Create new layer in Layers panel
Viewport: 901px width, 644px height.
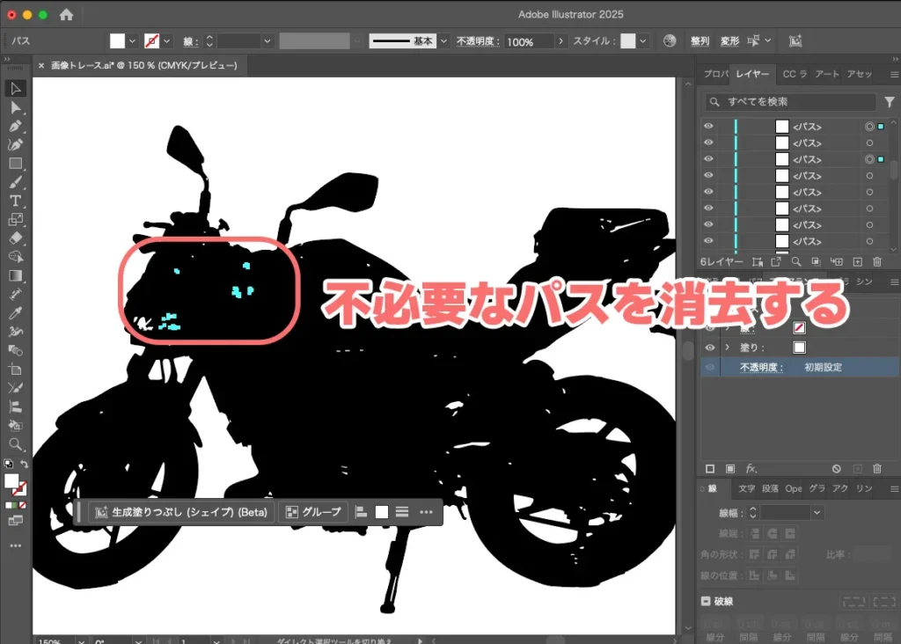point(857,261)
